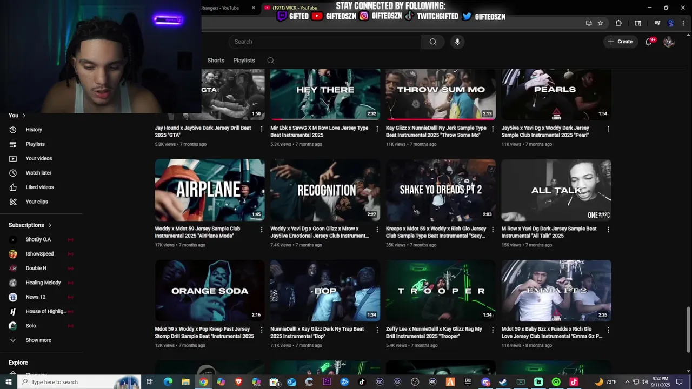This screenshot has width=692, height=389.
Task: Open ShotBy O.A subscription channel
Action: 38,239
